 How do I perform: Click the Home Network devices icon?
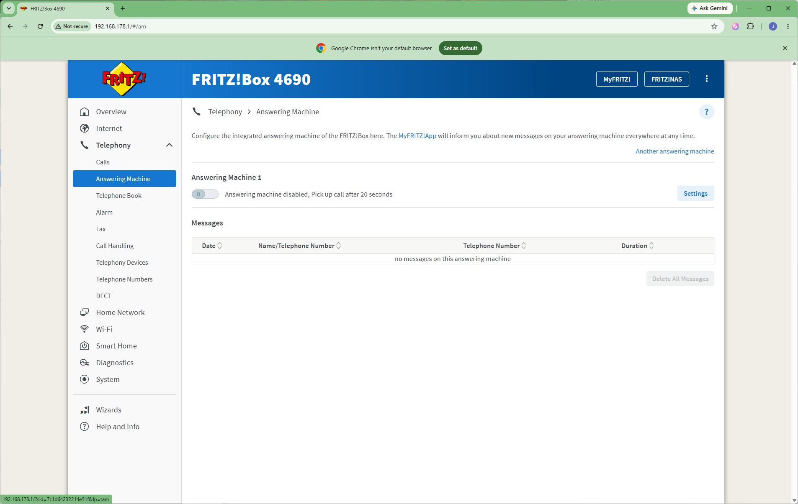pos(85,312)
